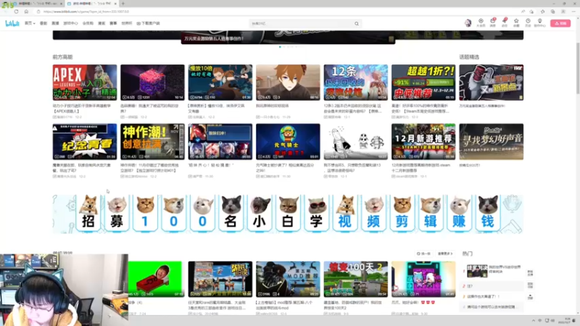Click the 换一换 refresh recommendations button
Screen dimensions: 580x326
coord(423,254)
